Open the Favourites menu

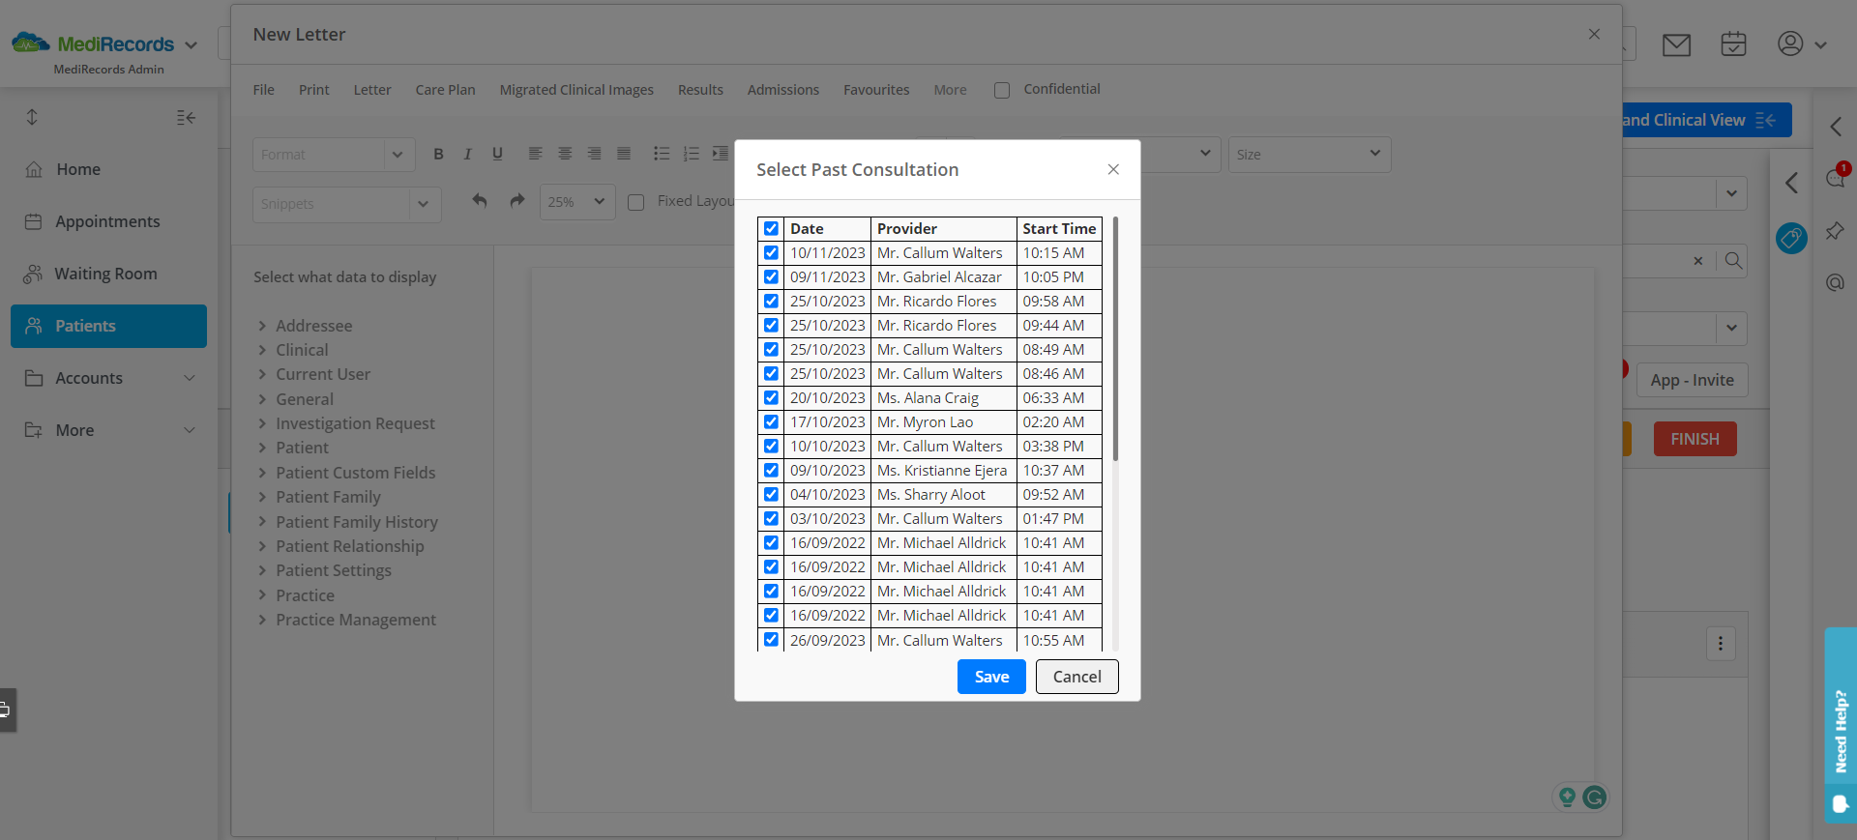pyautogui.click(x=876, y=90)
